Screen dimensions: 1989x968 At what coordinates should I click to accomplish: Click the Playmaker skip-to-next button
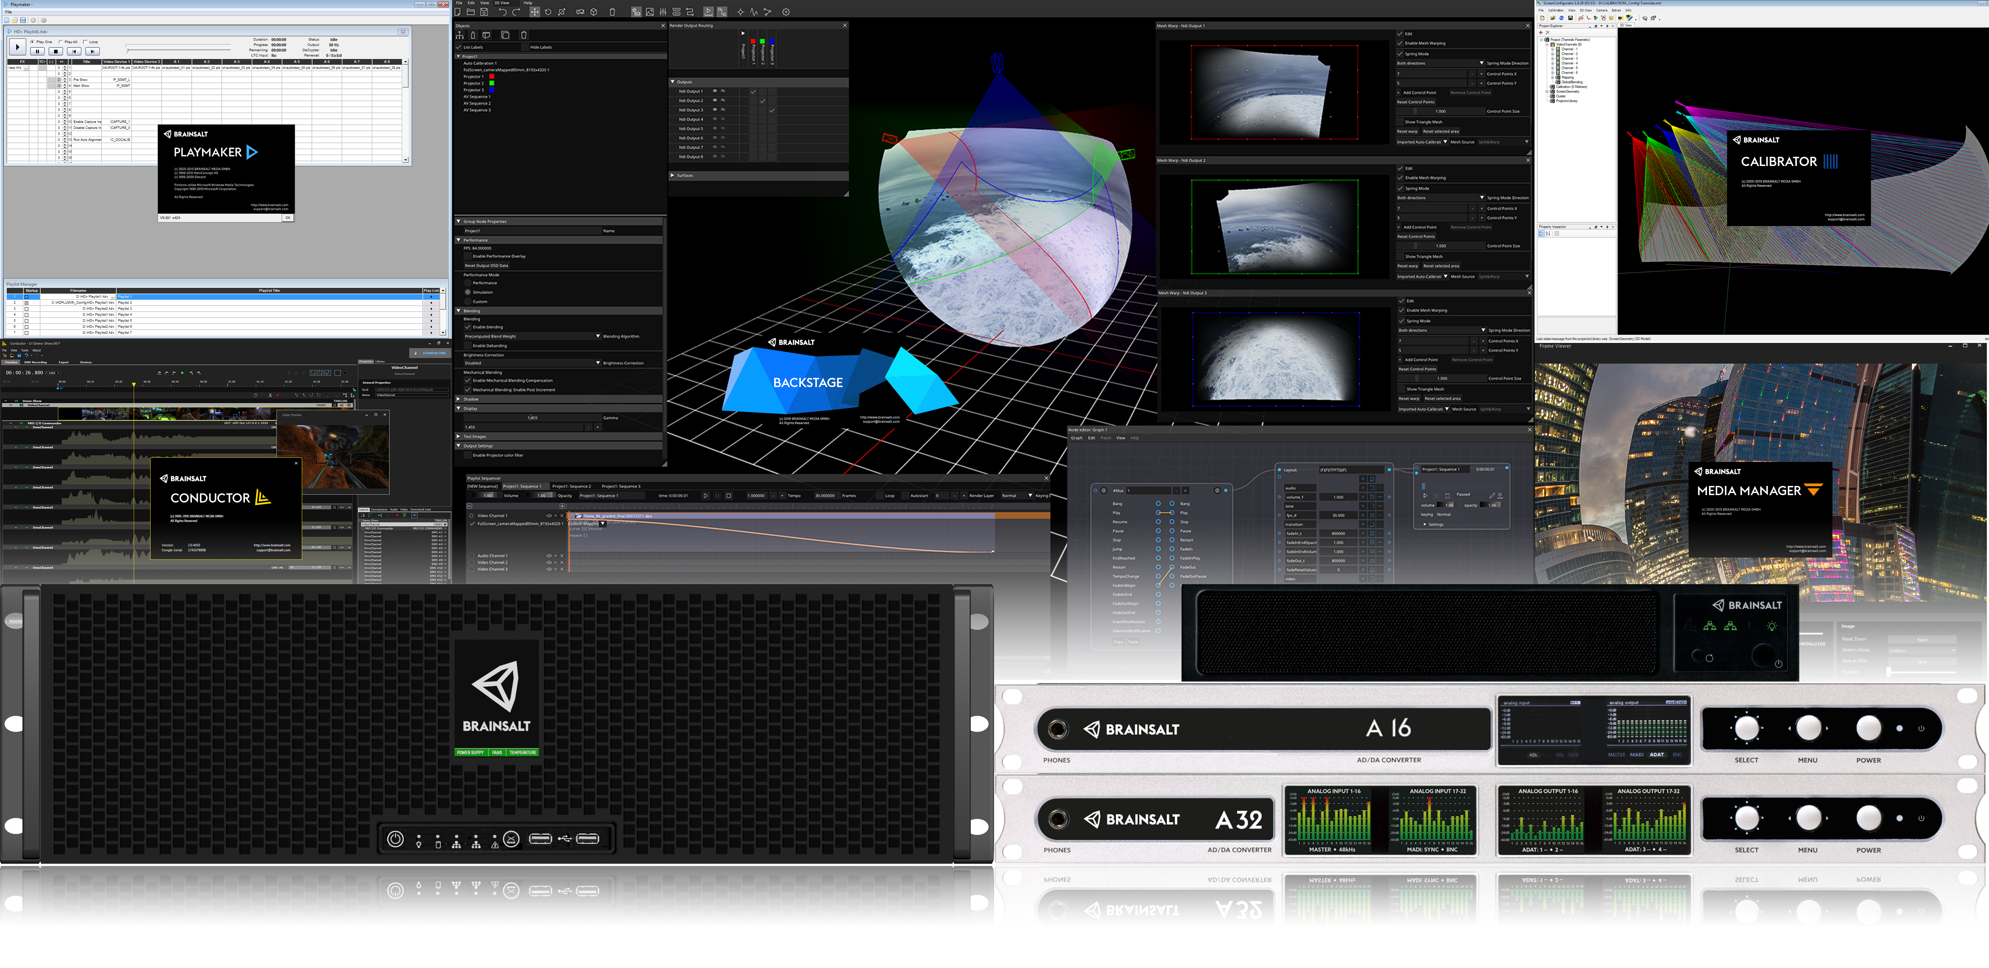pyautogui.click(x=93, y=52)
